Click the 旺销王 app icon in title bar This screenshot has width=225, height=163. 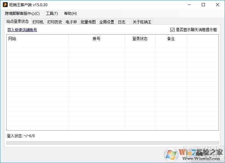[x=5, y=5]
